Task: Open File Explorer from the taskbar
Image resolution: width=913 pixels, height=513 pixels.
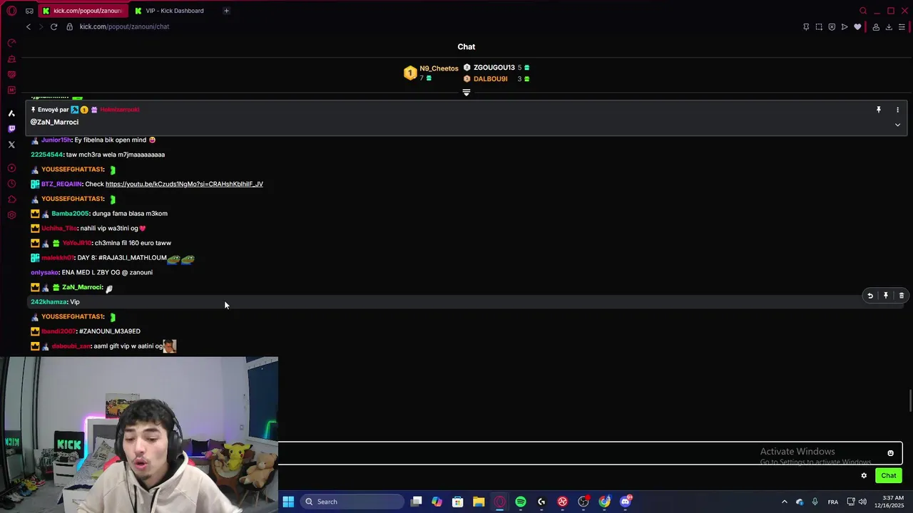Action: point(479,502)
